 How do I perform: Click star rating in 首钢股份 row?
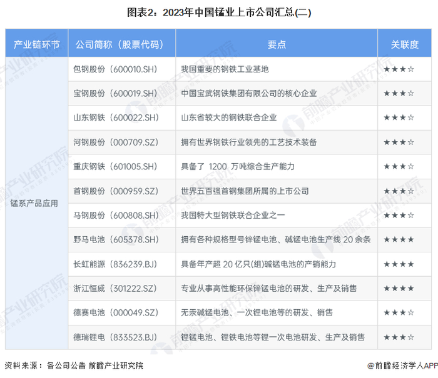[x=399, y=191]
